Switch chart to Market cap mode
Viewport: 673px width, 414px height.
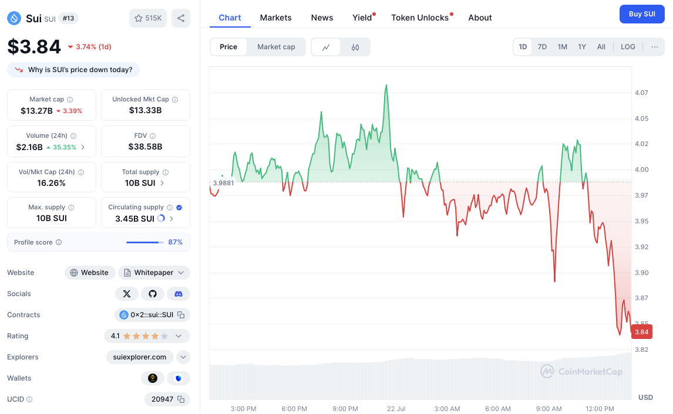276,47
